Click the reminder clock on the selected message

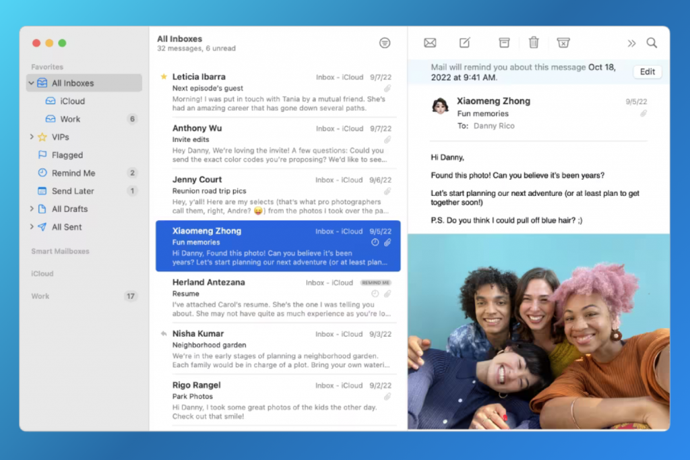coord(375,242)
